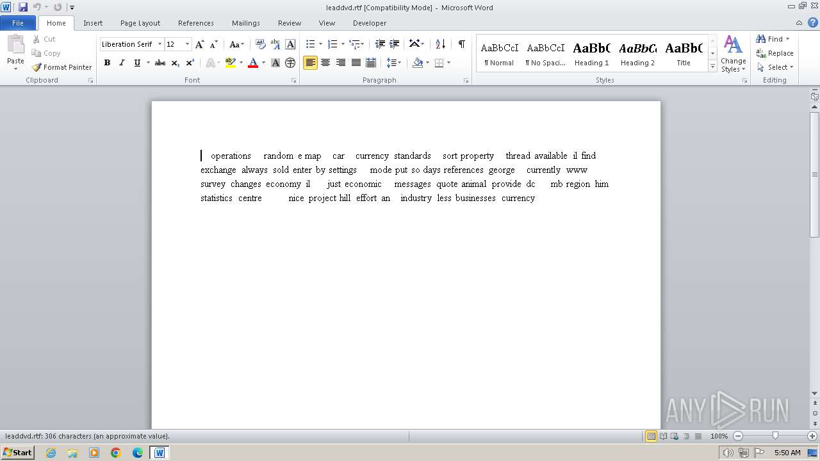Click the Format Painter tool
The width and height of the screenshot is (820, 461).
(x=61, y=67)
